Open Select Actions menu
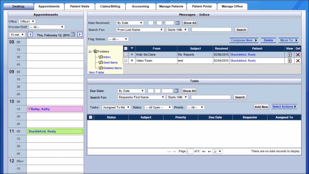 point(284,106)
